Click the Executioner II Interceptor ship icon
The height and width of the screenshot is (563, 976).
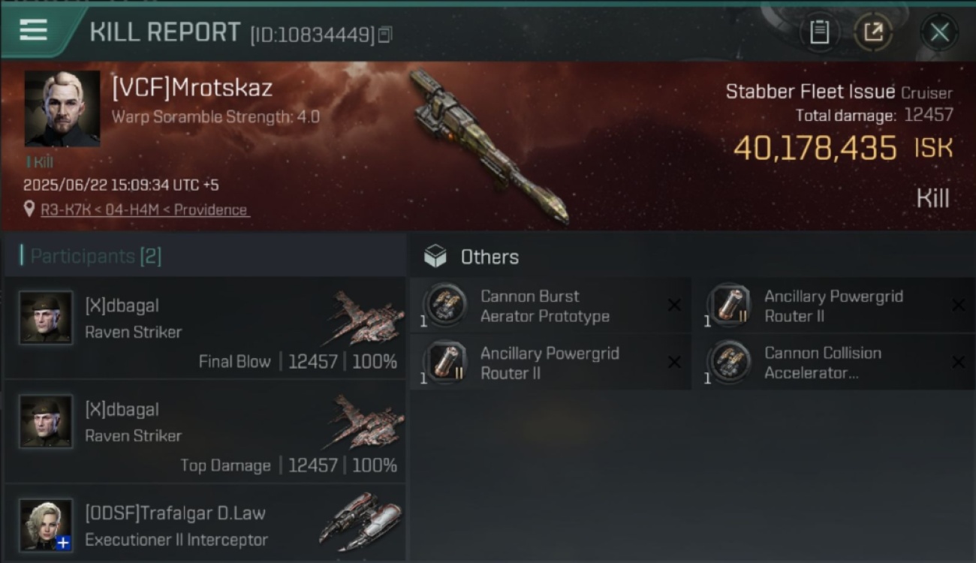[x=361, y=522]
